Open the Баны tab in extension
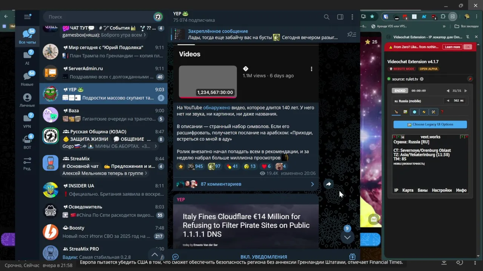The width and height of the screenshot is (483, 271). pyautogui.click(x=423, y=190)
